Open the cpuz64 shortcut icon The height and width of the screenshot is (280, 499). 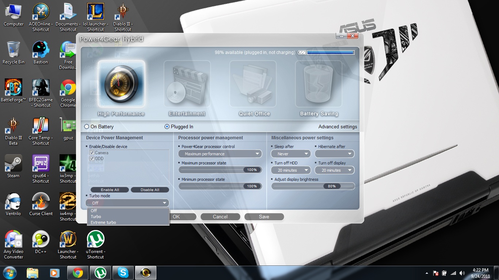click(x=41, y=169)
